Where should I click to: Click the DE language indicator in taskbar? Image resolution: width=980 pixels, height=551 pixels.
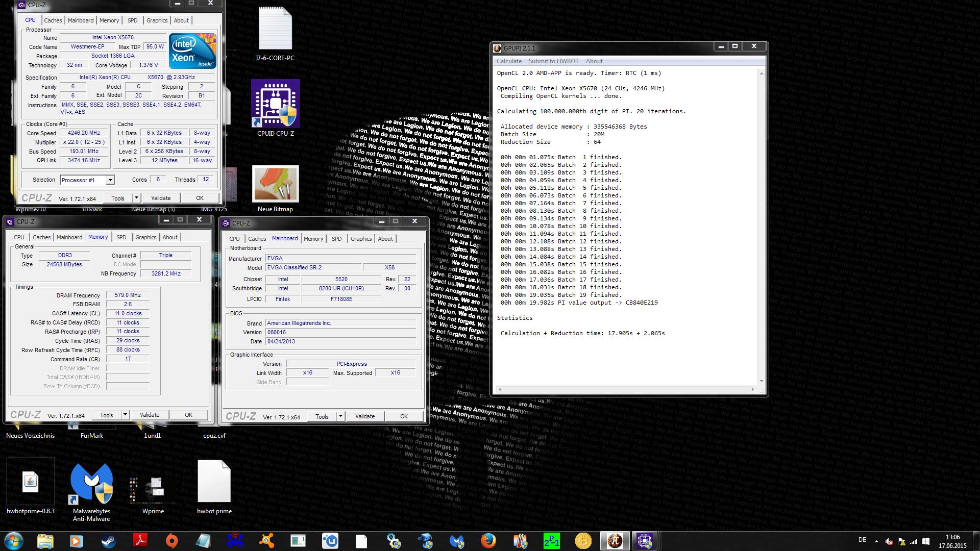pyautogui.click(x=862, y=540)
